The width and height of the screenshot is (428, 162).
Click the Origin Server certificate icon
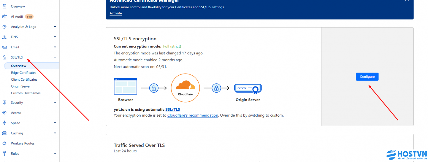click(x=248, y=89)
